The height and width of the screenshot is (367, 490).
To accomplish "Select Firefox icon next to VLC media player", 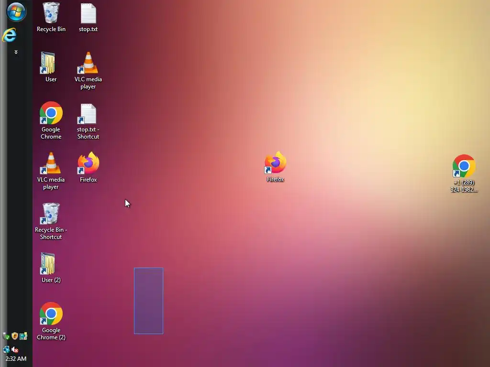I will [88, 167].
